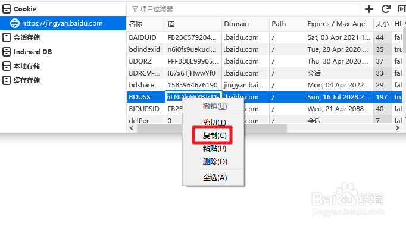Click the size 197 cell

[383, 97]
